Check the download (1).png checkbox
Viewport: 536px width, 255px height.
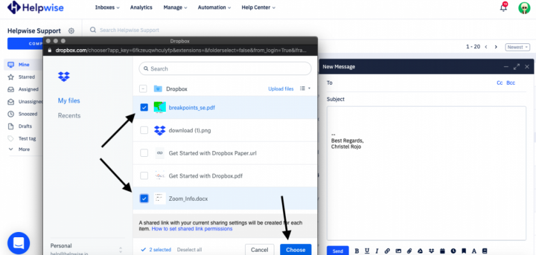click(144, 131)
